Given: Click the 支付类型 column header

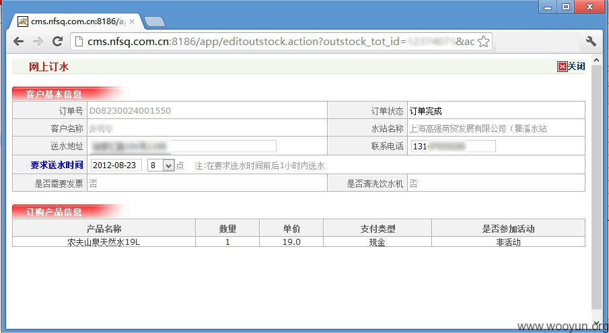Looking at the screenshot, I should pyautogui.click(x=378, y=229).
